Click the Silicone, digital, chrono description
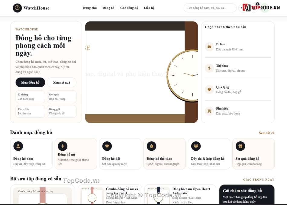The width and height of the screenshot is (287, 205). tap(231, 71)
